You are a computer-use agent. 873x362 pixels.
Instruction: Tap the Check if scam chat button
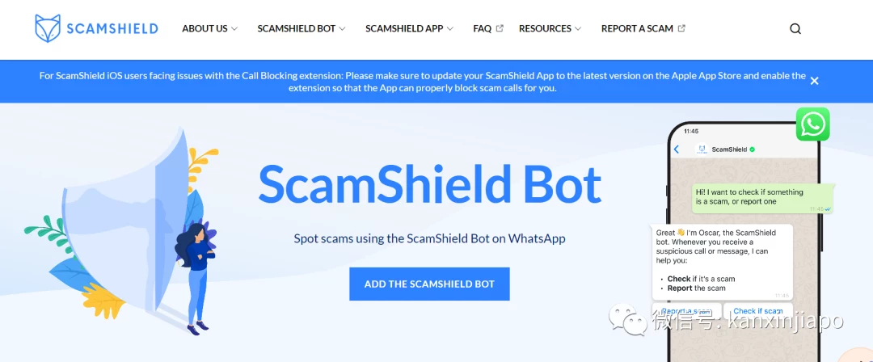pyautogui.click(x=757, y=311)
